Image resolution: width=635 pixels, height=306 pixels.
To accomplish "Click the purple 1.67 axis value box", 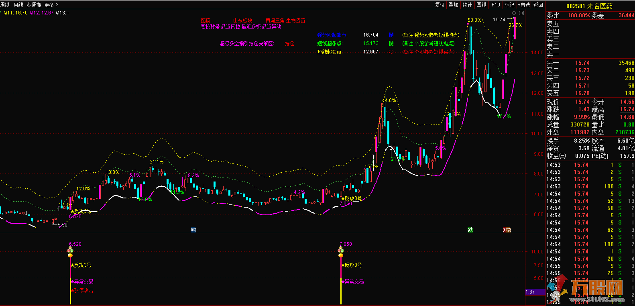I will (x=535, y=292).
